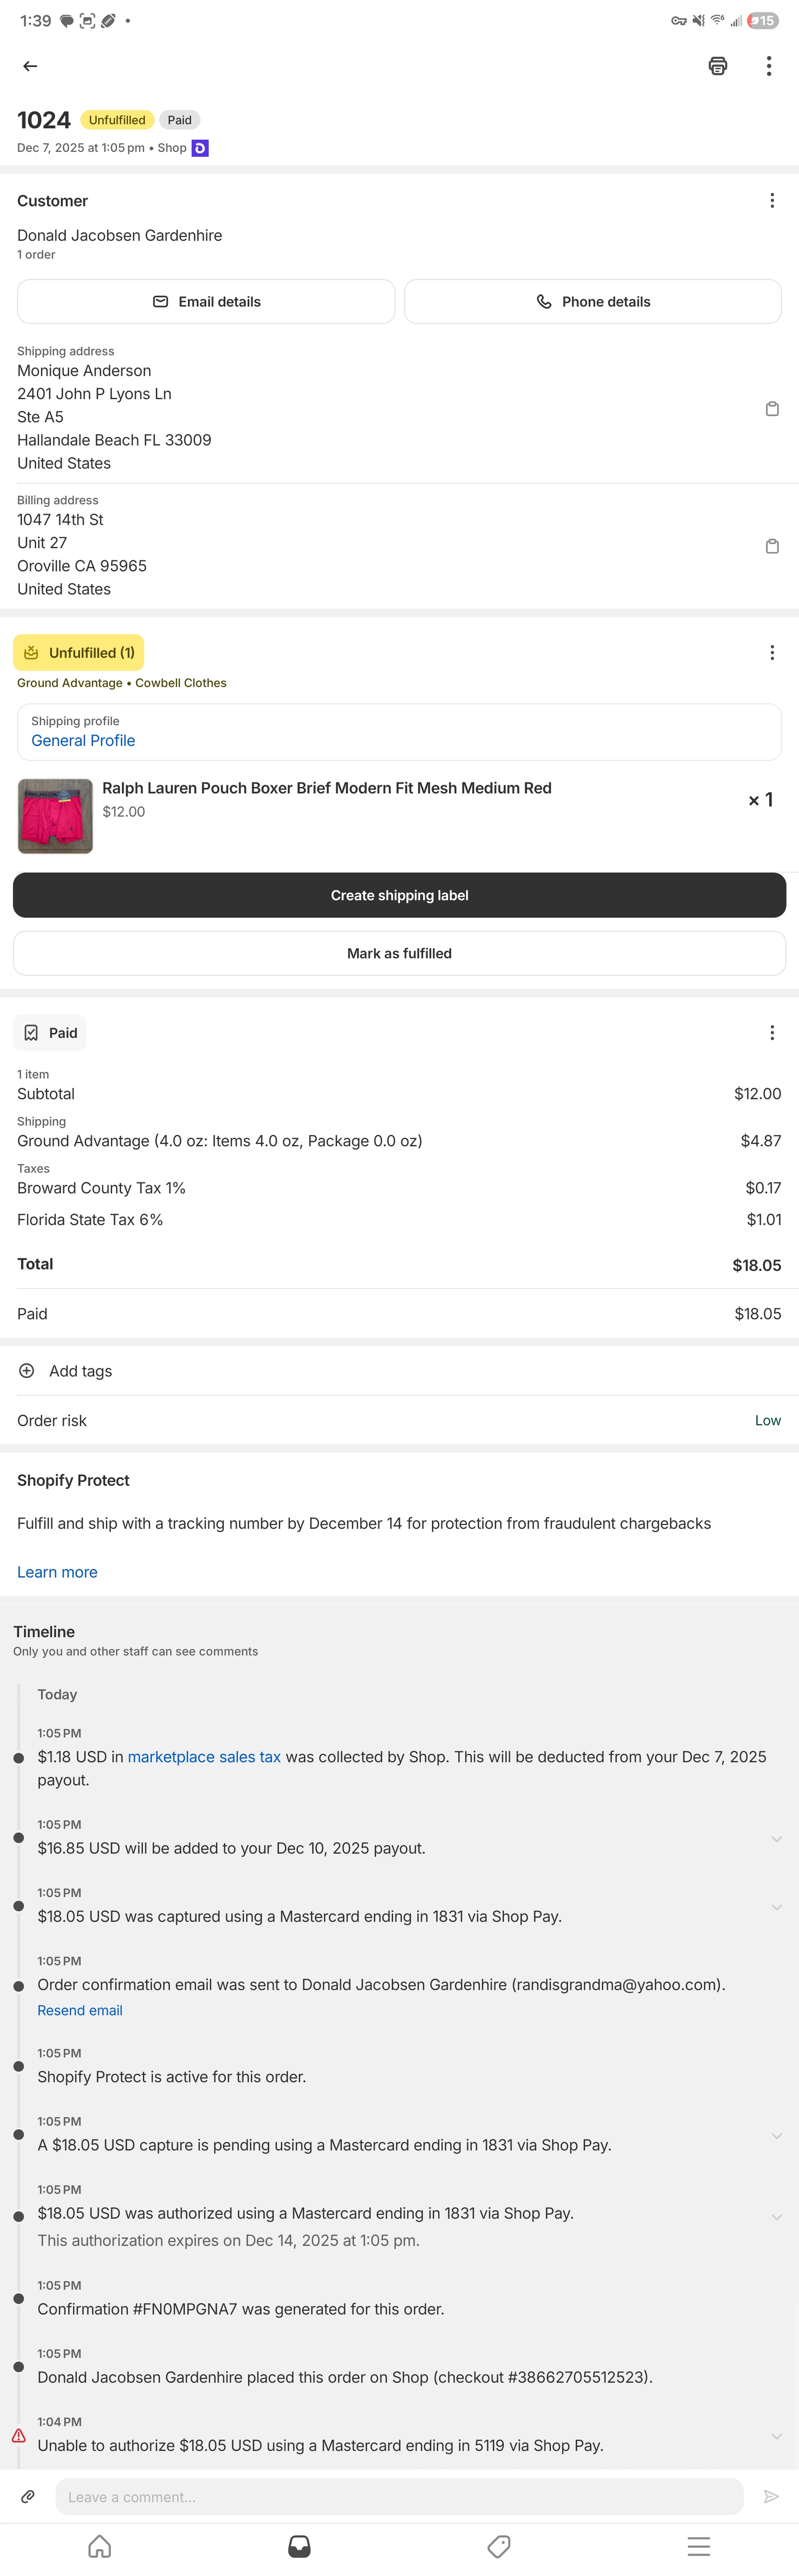Tap the back arrow icon
This screenshot has width=799, height=2576.
point(30,66)
